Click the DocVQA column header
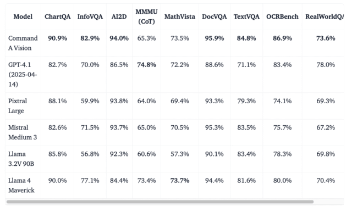 pos(214,16)
